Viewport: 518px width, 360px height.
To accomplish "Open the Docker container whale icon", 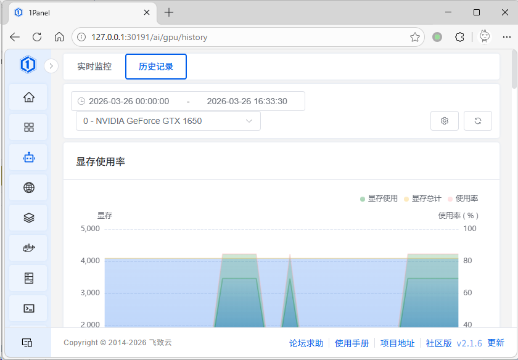I will pyautogui.click(x=28, y=248).
